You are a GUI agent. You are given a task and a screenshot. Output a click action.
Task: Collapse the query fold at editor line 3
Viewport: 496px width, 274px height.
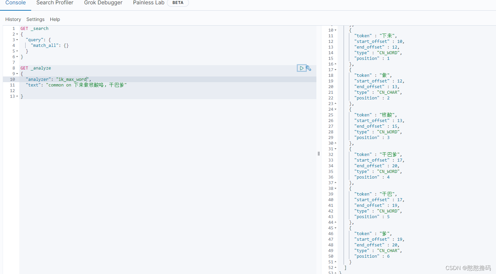click(17, 40)
